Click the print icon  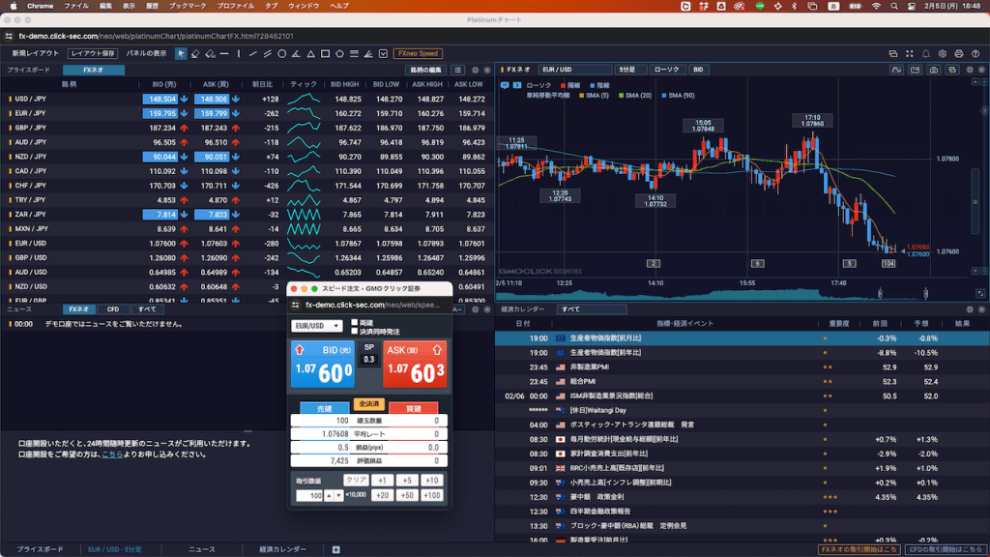click(958, 54)
